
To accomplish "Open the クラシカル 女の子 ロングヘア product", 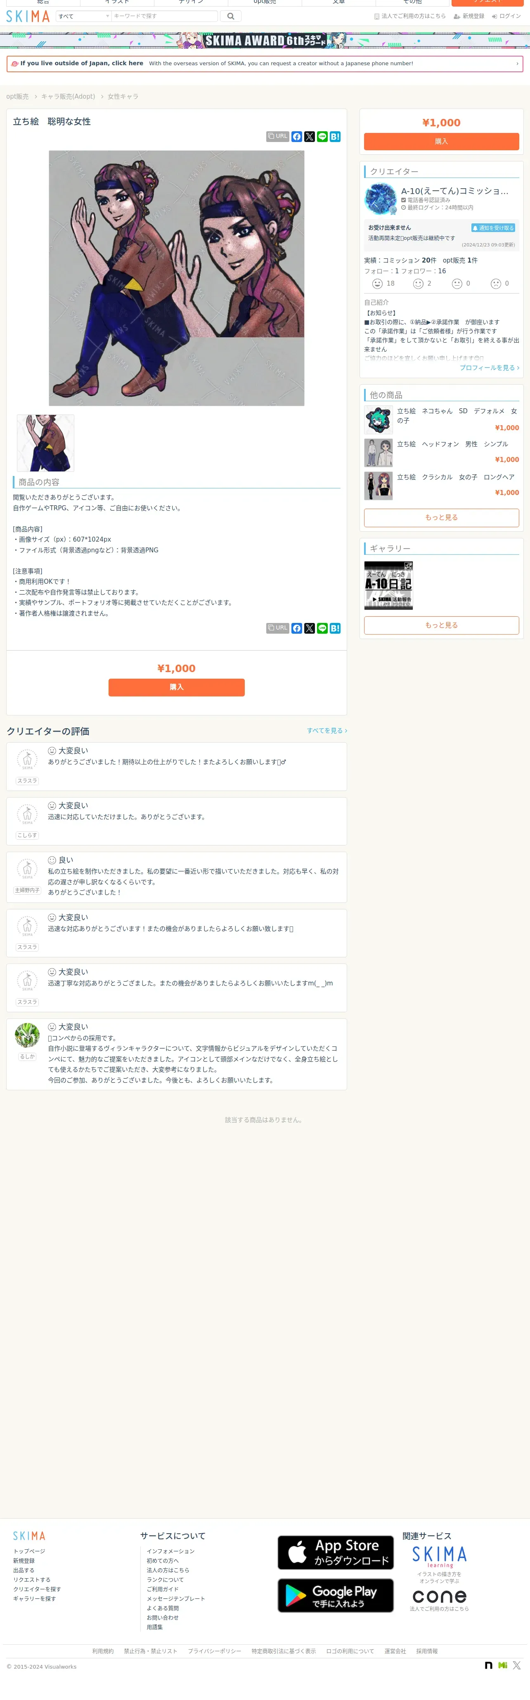I will pos(442,485).
